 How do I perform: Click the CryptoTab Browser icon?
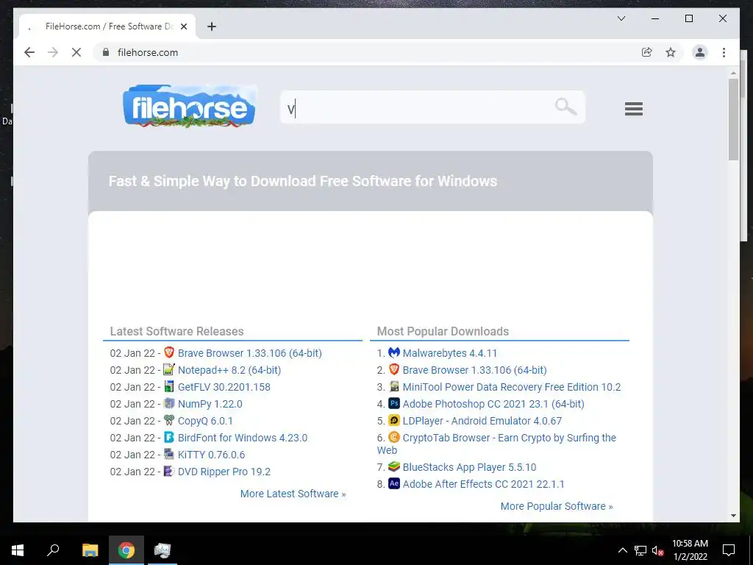pos(394,437)
